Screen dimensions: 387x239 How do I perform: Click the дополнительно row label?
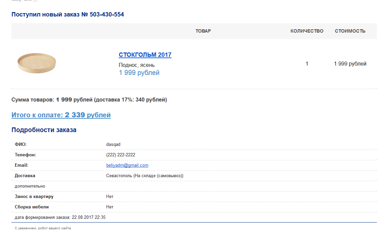30,186
